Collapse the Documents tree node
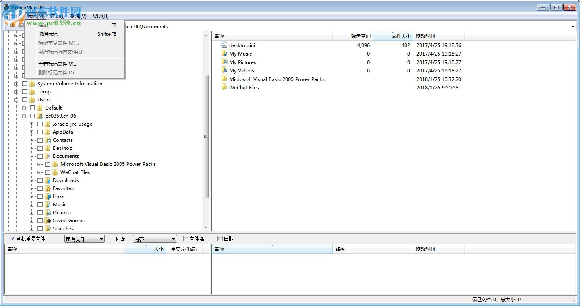 [32, 156]
